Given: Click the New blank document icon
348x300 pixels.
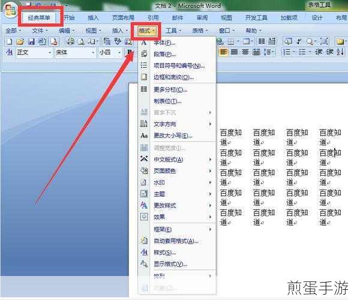Looking at the screenshot, I should 10,41.
